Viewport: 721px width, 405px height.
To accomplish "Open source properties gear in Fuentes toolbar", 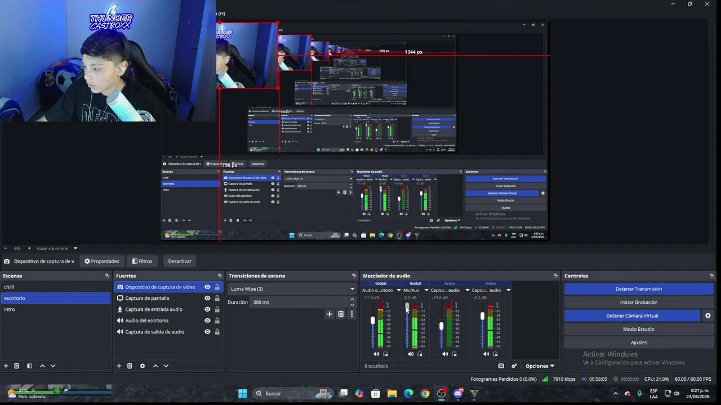I will pyautogui.click(x=143, y=366).
